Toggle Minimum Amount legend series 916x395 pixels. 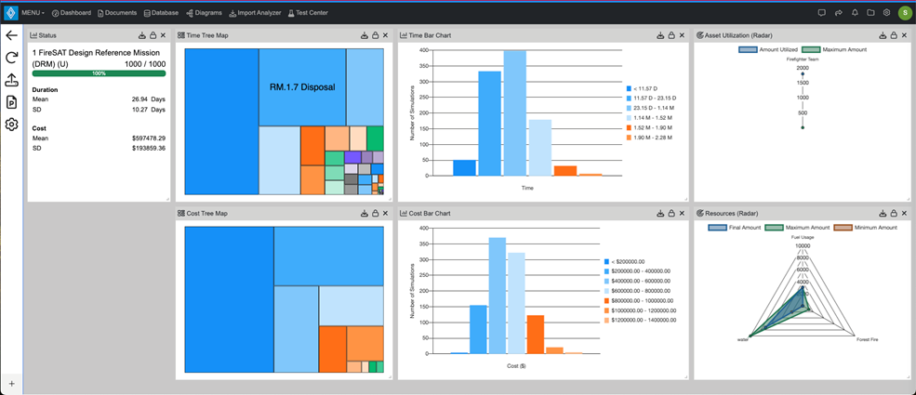[x=865, y=228]
